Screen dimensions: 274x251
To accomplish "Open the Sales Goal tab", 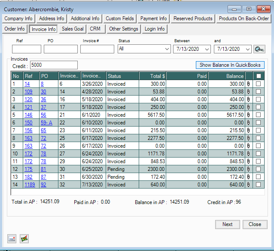I will pos(73,29).
